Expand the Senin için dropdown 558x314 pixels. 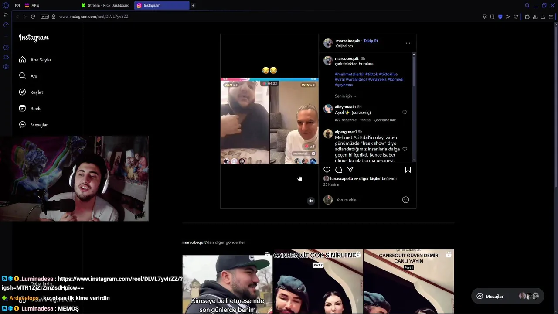(x=346, y=96)
